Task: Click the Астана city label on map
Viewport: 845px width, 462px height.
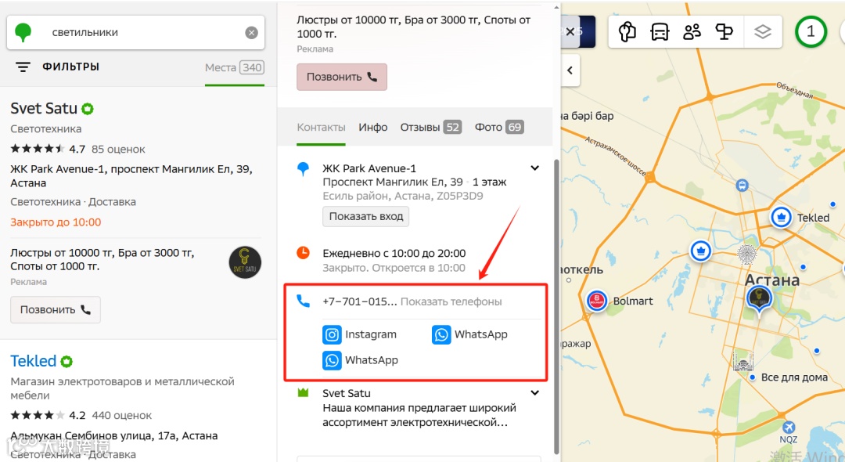Action: pos(772,280)
